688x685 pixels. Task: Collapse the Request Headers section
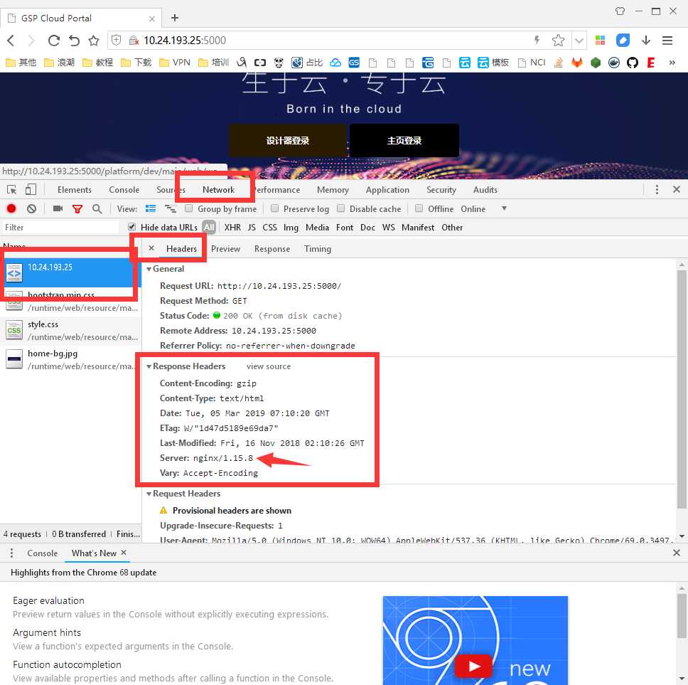149,494
